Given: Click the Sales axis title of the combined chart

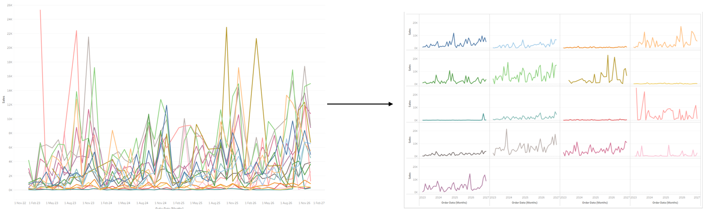Looking at the screenshot, I should [3, 100].
